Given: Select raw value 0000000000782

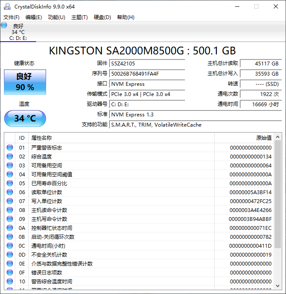Looking at the screenshot, I should [251, 237].
